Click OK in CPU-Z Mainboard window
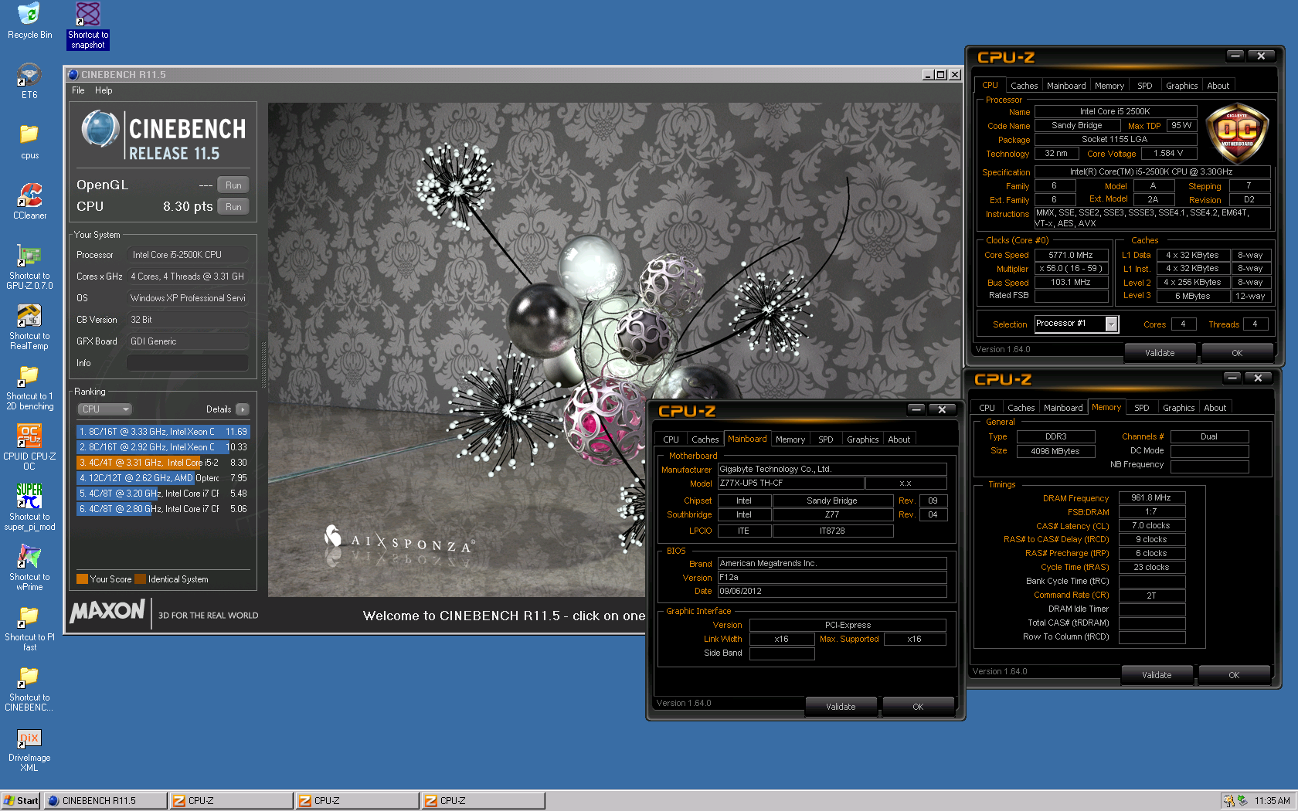Image resolution: width=1298 pixels, height=811 pixels. click(x=918, y=707)
